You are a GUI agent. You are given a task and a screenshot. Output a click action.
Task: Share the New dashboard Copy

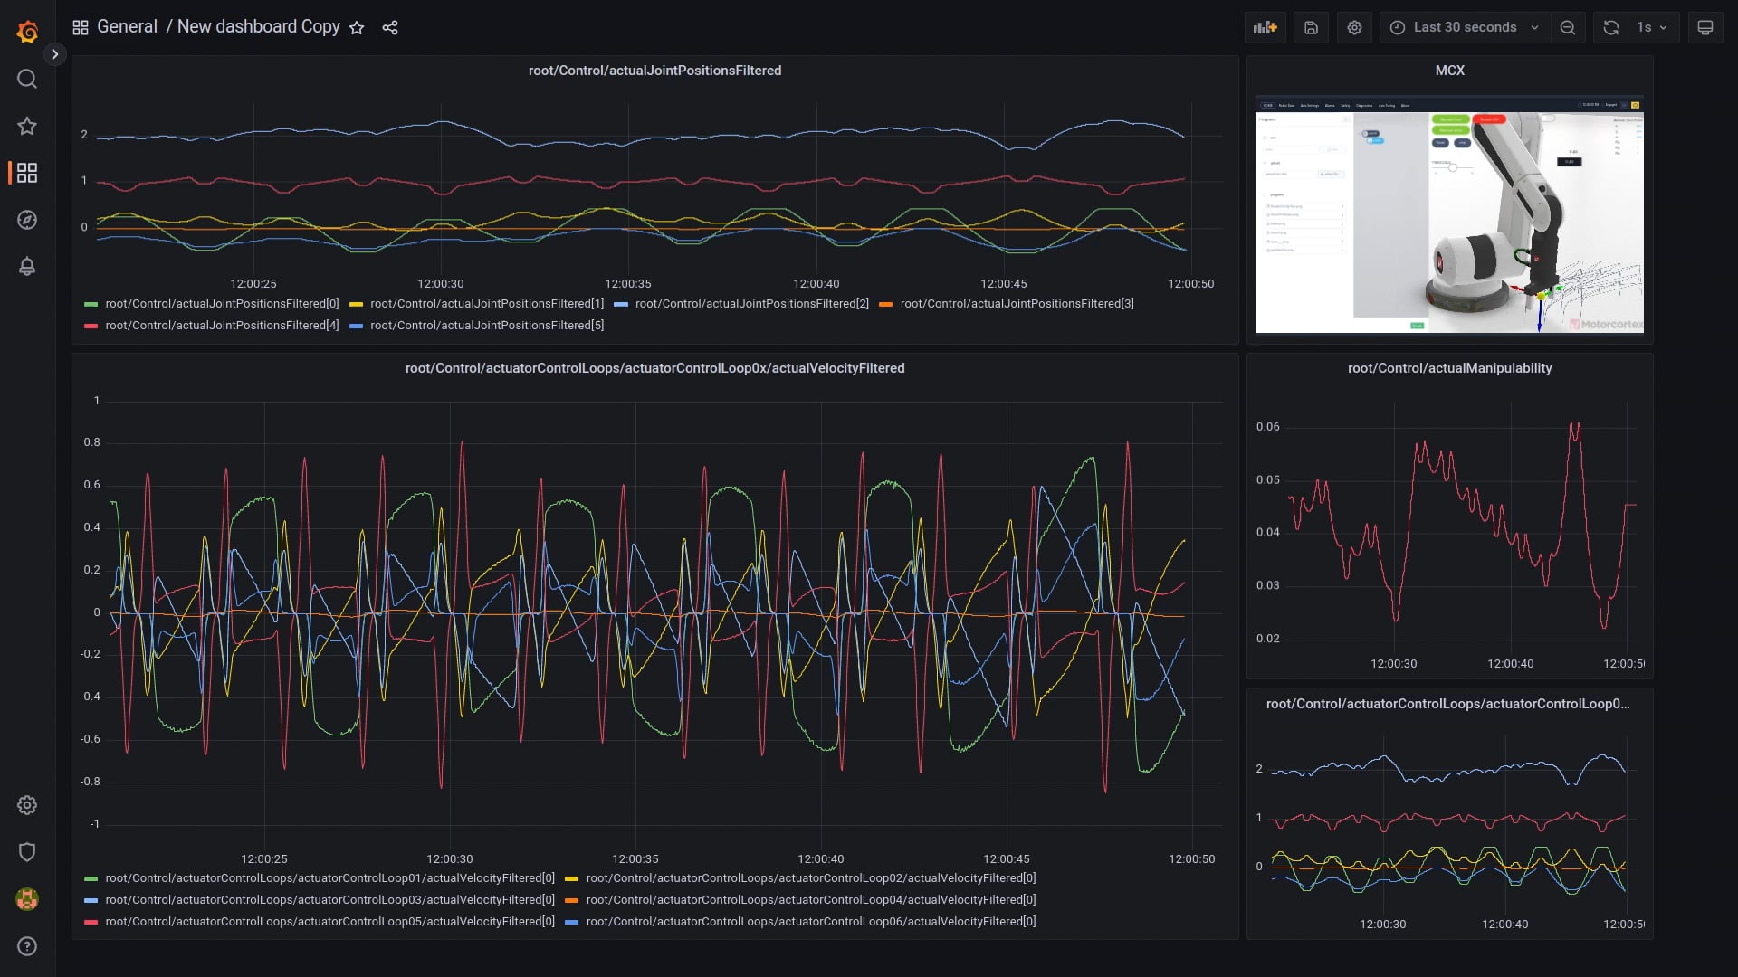tap(390, 27)
